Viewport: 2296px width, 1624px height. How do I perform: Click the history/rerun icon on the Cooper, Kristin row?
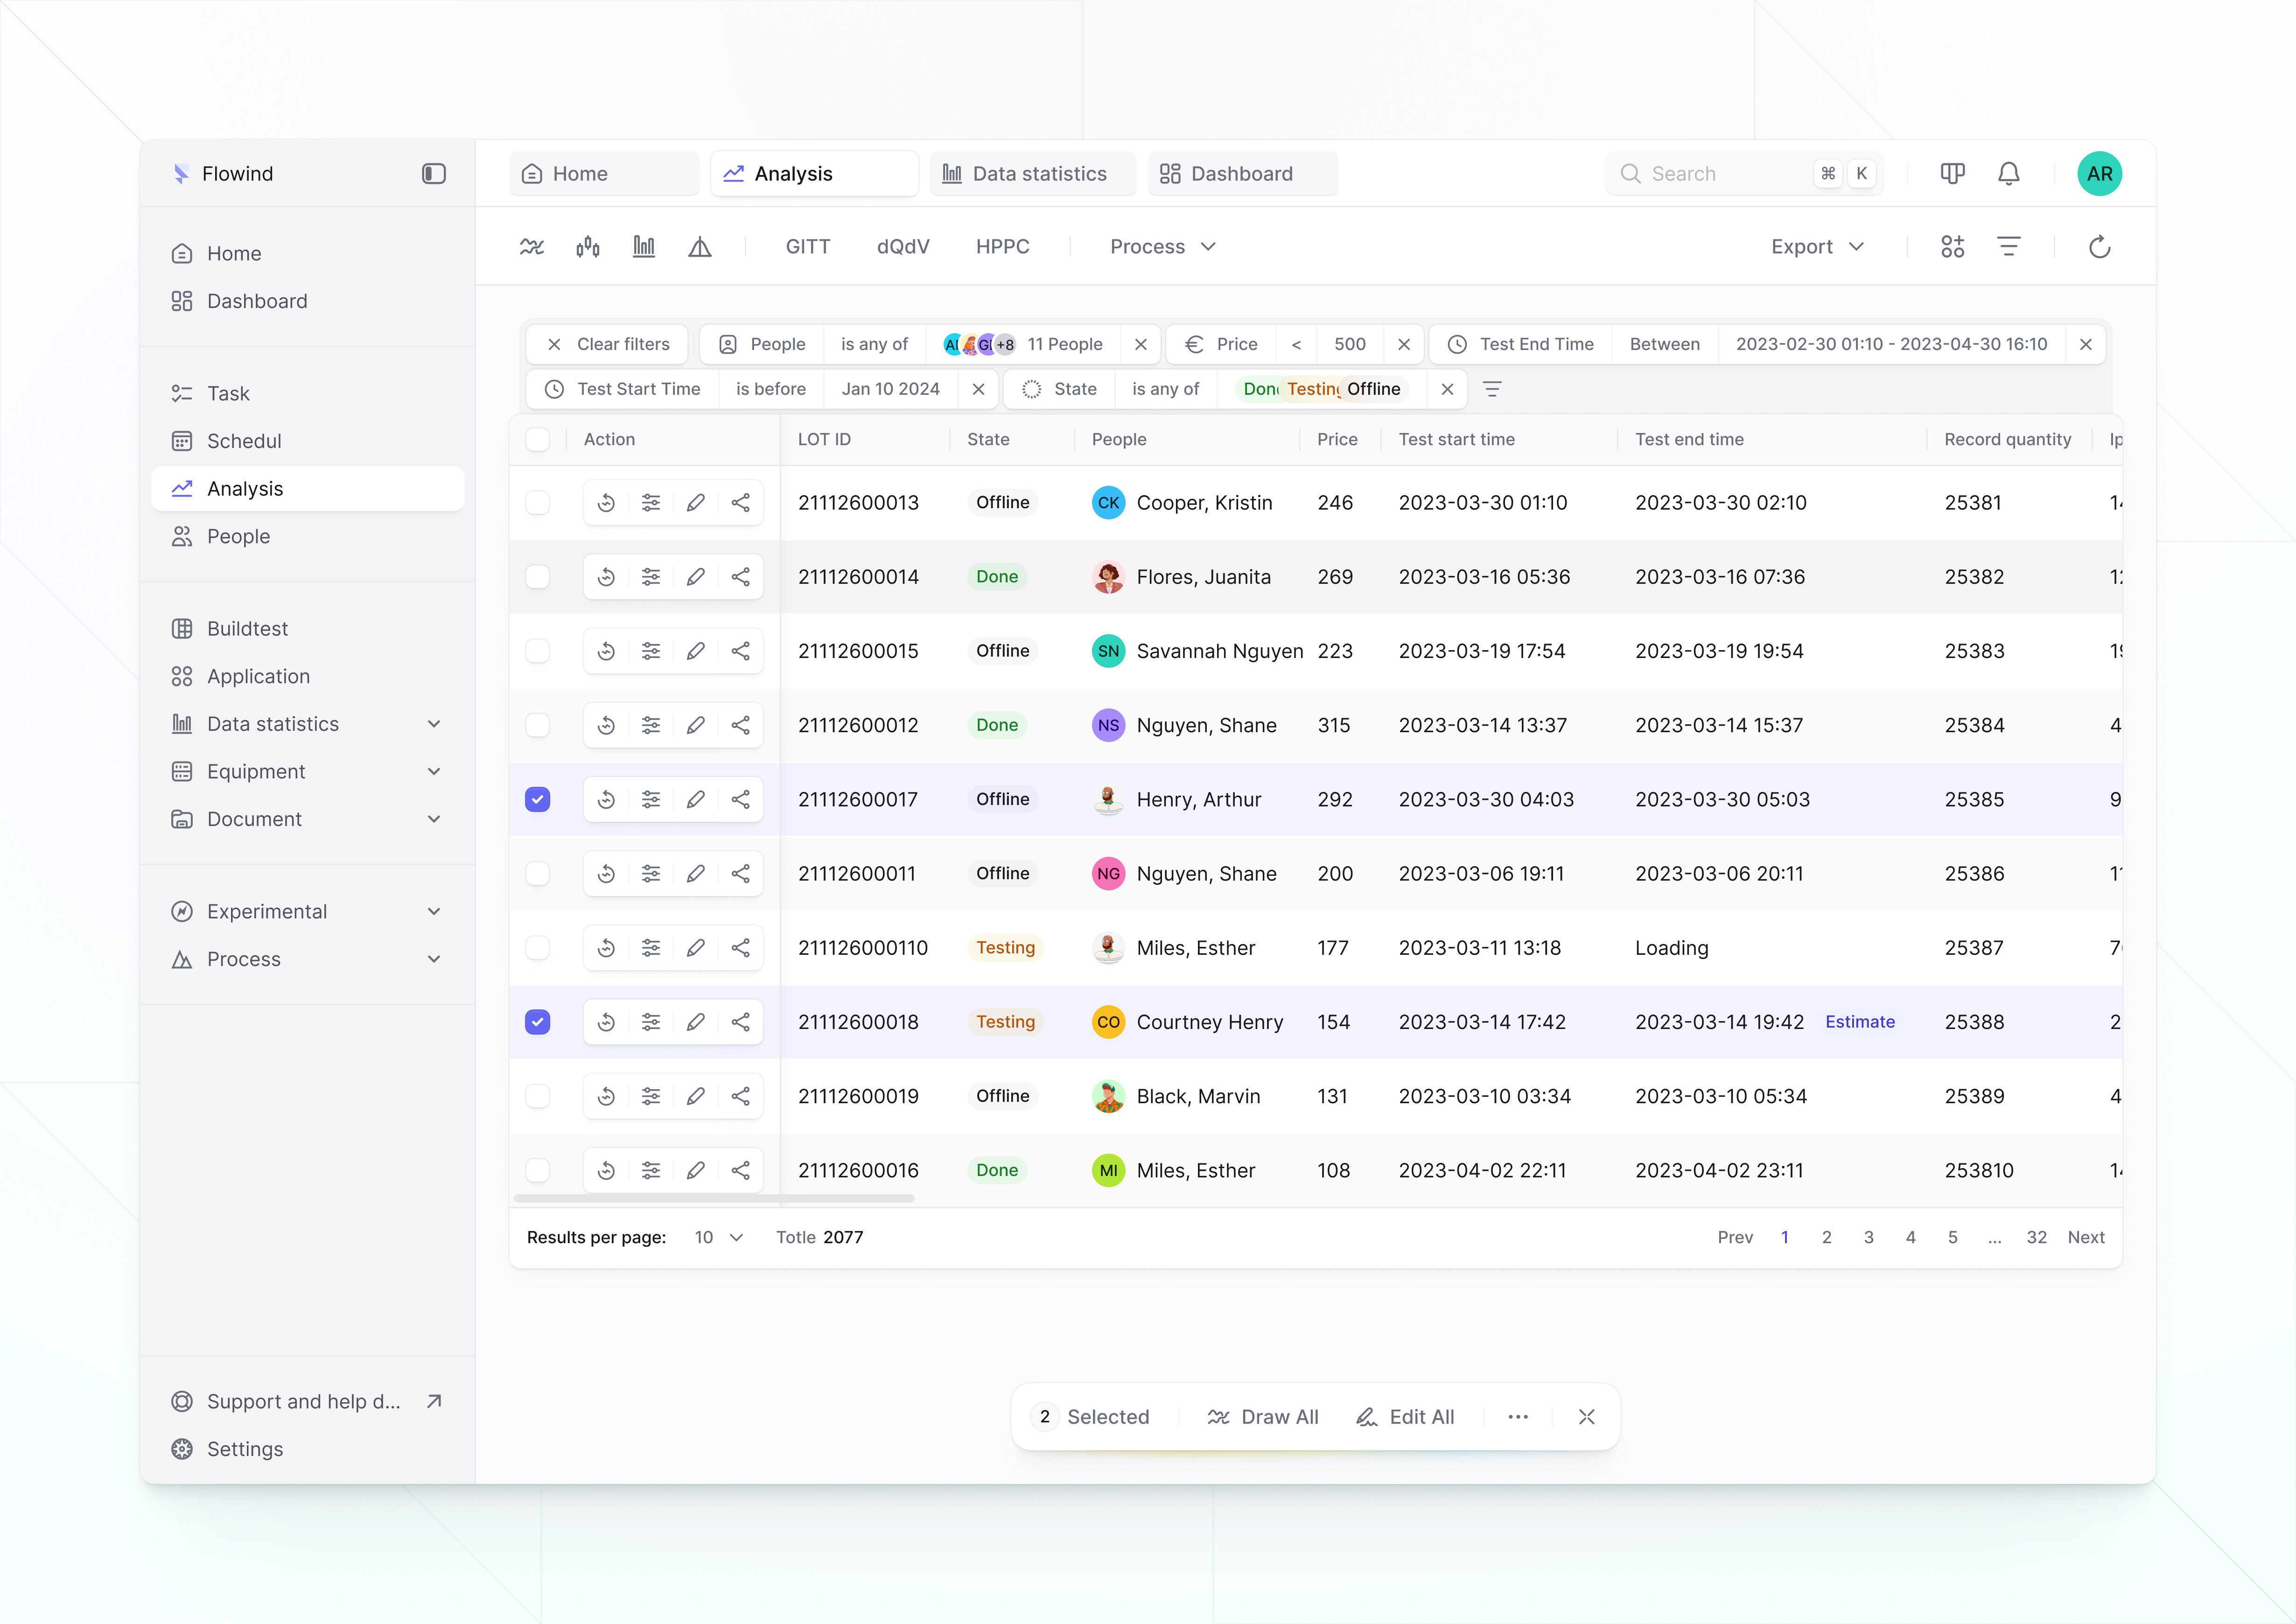point(606,502)
